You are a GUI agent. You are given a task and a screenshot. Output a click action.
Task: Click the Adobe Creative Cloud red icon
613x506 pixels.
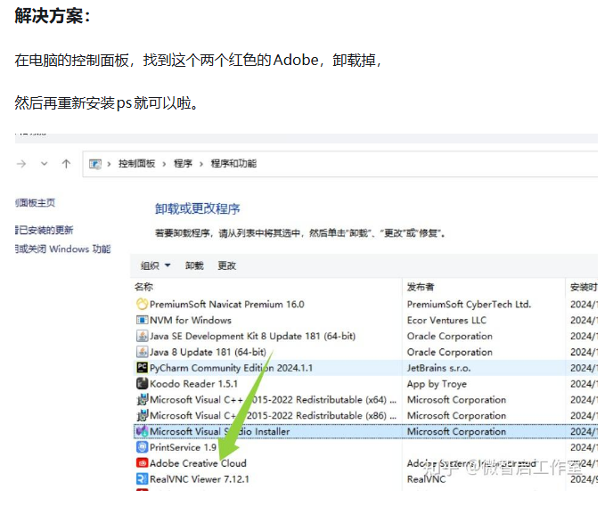pos(142,463)
